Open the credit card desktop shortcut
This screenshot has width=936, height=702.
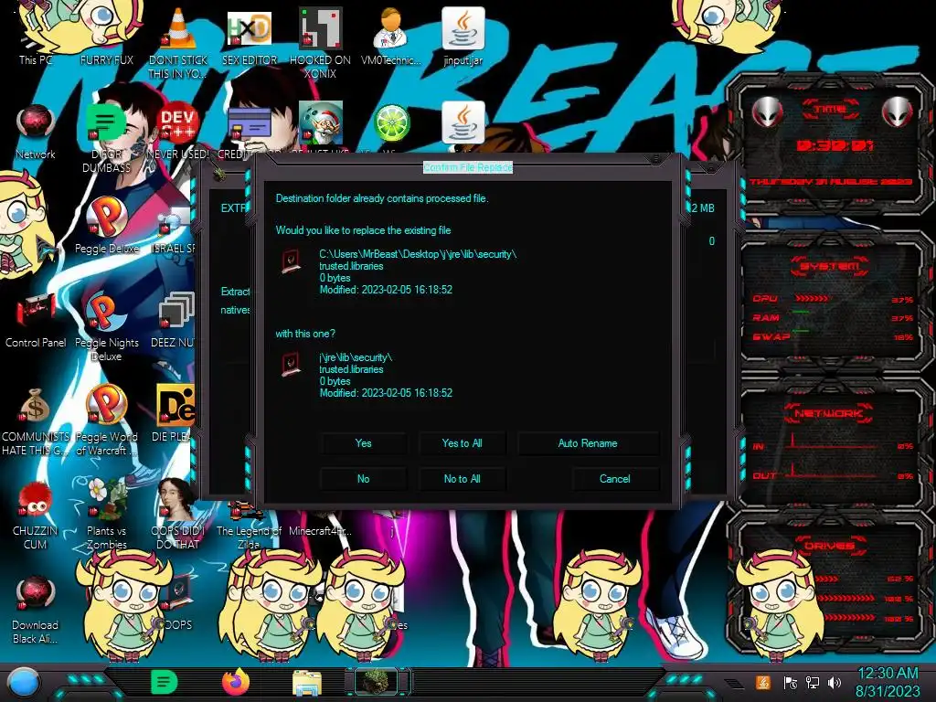[249, 123]
